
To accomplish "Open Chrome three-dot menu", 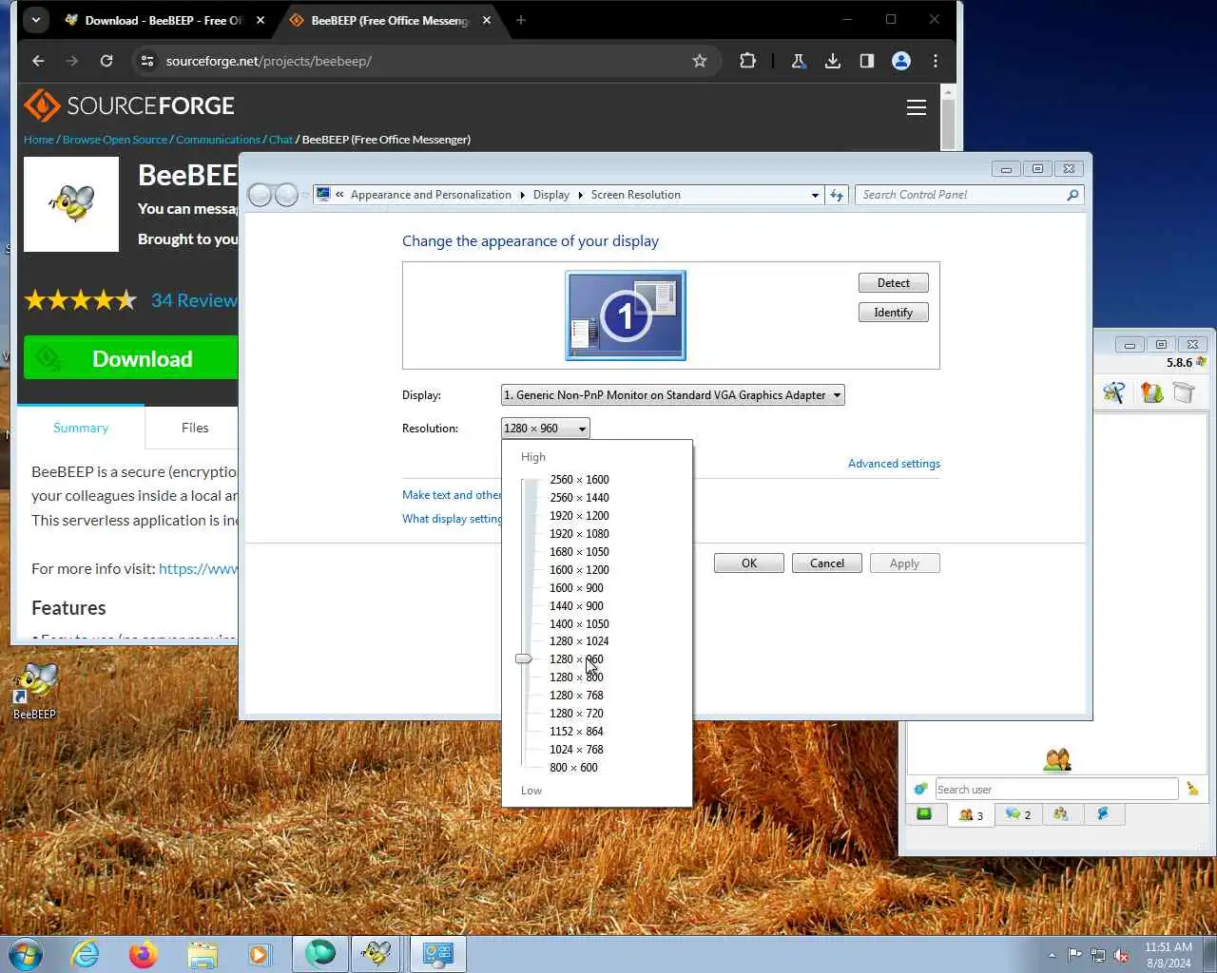I will tap(936, 61).
